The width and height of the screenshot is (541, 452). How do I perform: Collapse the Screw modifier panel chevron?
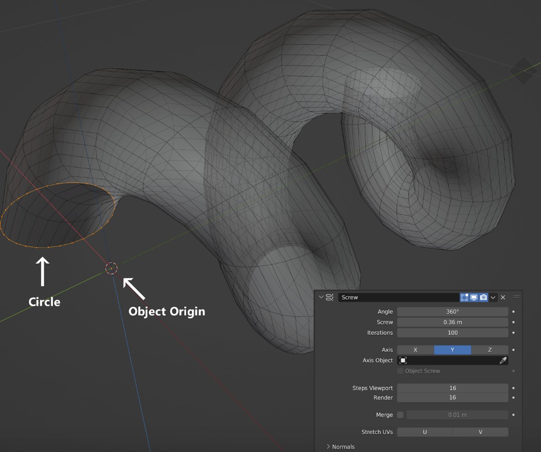pyautogui.click(x=321, y=297)
